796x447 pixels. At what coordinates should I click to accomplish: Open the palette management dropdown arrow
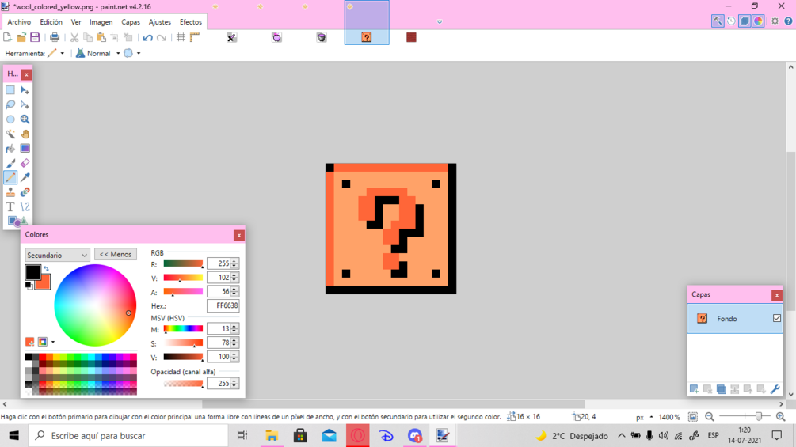(53, 342)
